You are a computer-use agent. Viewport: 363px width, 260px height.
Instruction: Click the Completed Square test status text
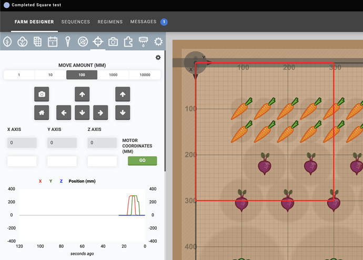click(x=36, y=5)
